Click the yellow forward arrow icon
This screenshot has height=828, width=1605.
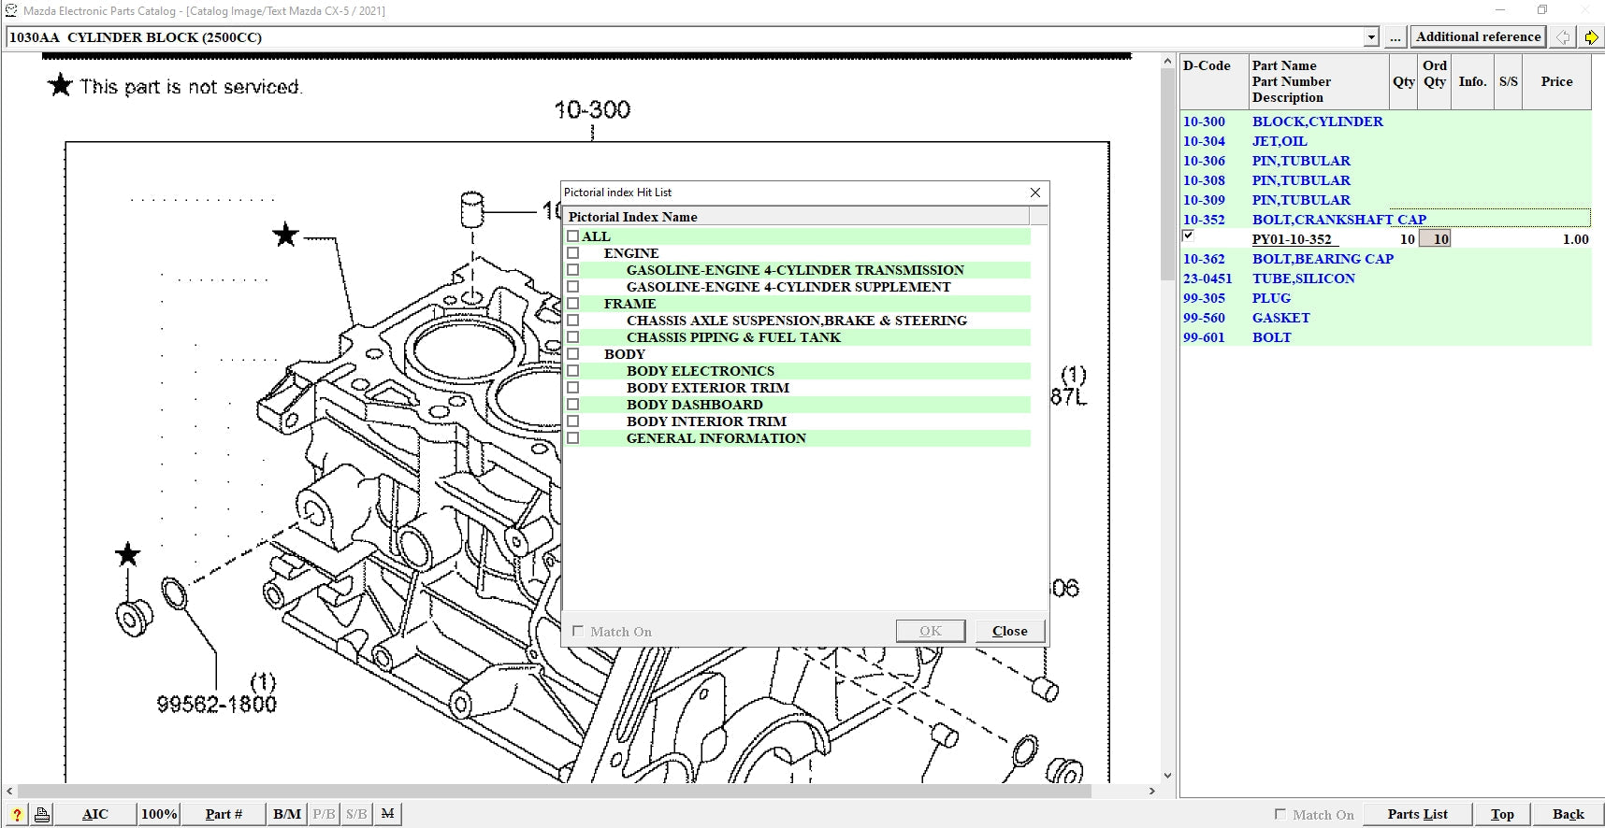(x=1591, y=37)
